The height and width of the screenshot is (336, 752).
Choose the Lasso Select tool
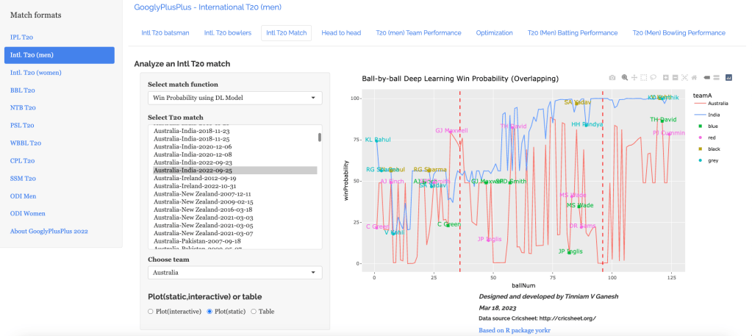click(653, 77)
